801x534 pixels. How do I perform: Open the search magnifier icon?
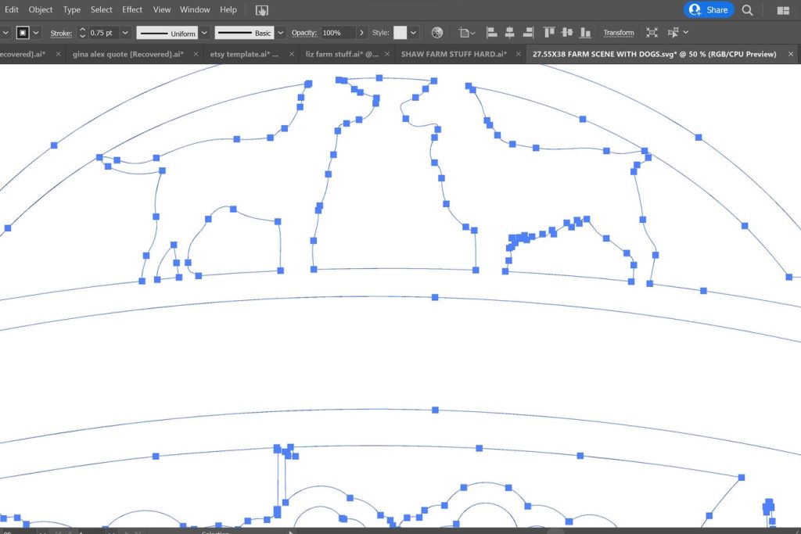coord(747,10)
